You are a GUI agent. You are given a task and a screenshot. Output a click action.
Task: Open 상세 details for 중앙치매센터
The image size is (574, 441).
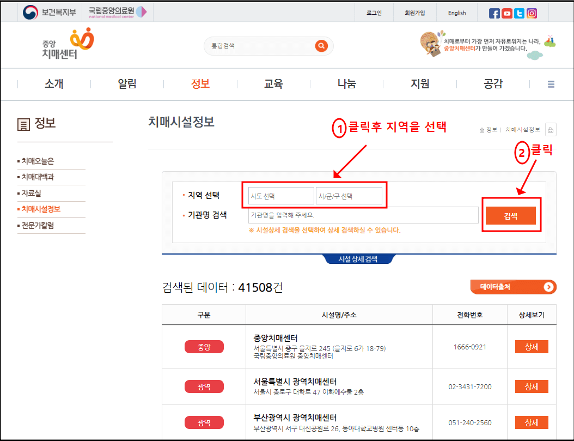tap(531, 347)
